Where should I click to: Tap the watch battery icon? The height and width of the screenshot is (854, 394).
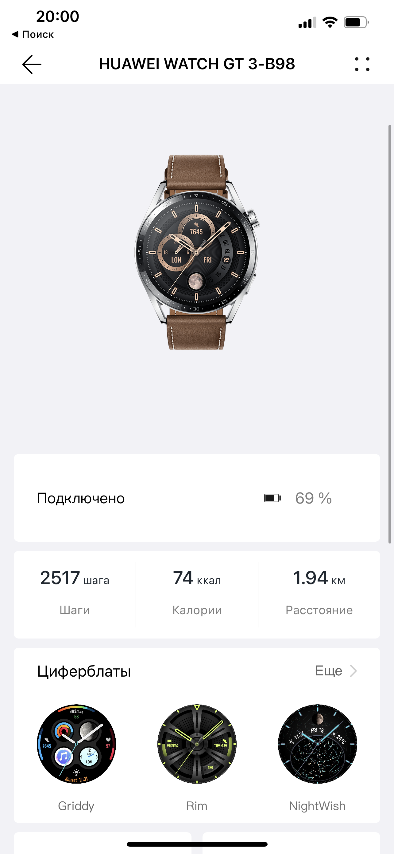[272, 498]
